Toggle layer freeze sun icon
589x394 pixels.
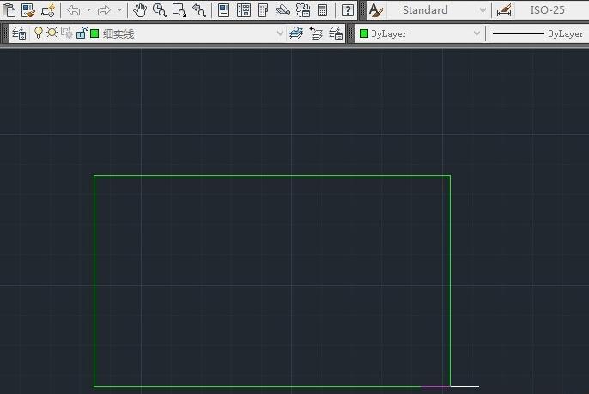point(52,33)
